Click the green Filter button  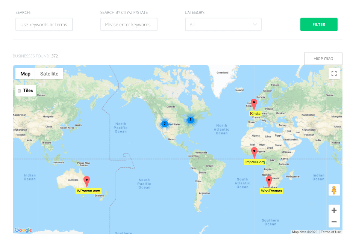(x=319, y=24)
